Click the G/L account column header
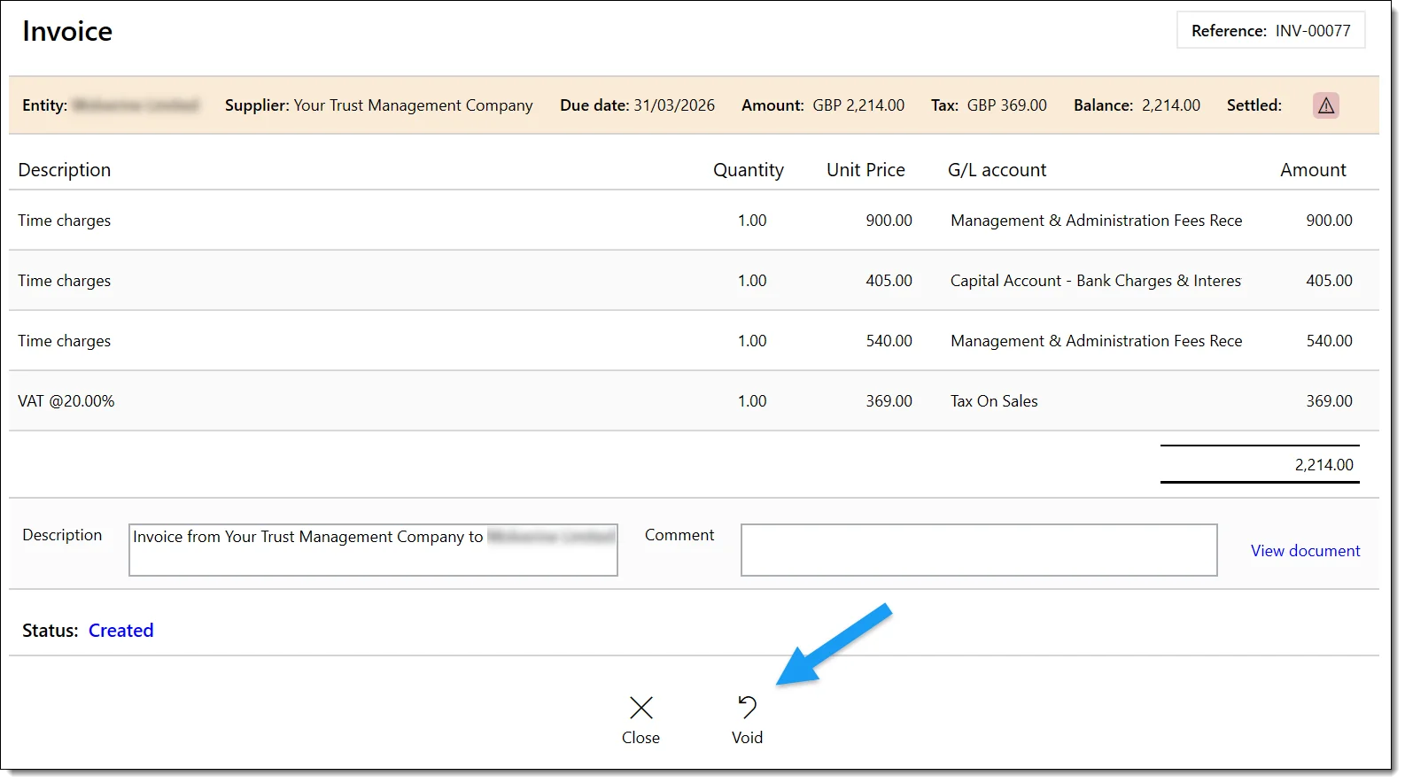Screen dimensions: 1405x783 997,169
